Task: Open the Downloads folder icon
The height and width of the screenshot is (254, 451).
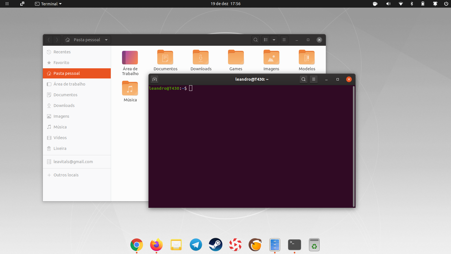Action: coord(201,57)
